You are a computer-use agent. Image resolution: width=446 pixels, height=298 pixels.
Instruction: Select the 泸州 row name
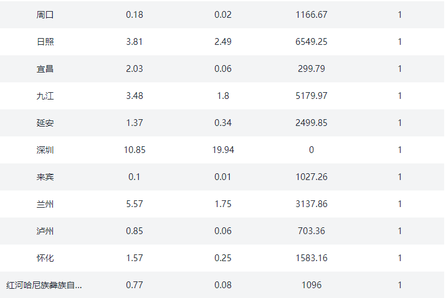click(x=45, y=231)
